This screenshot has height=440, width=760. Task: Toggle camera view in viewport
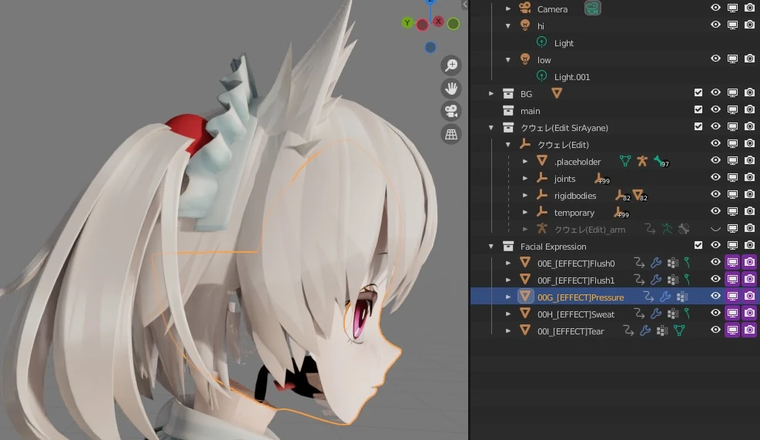point(451,111)
